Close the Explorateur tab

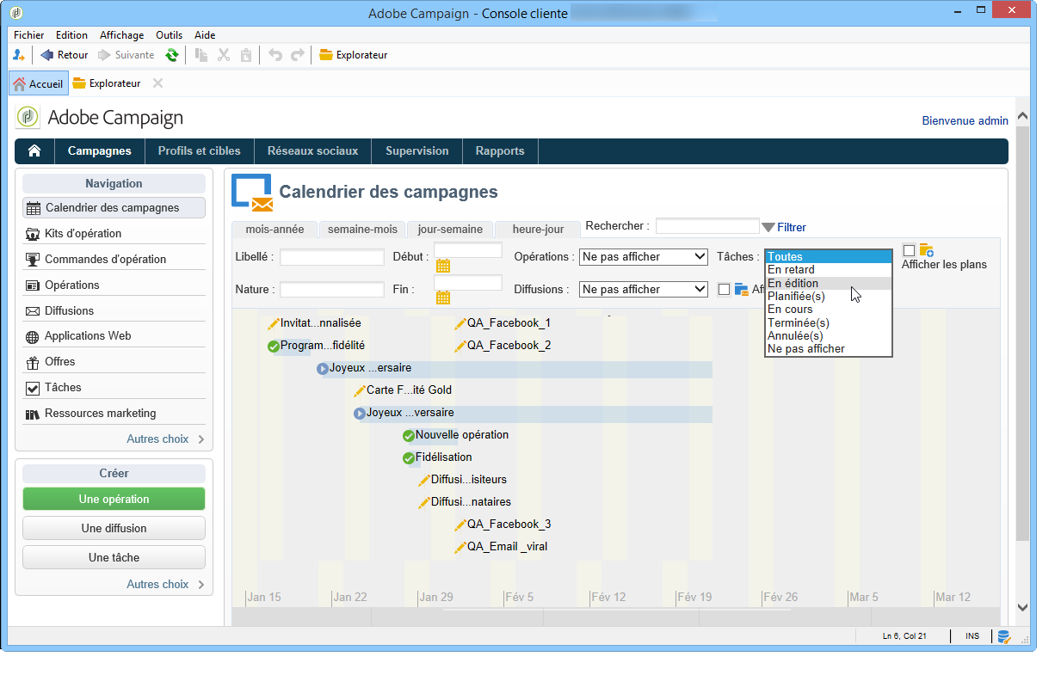pyautogui.click(x=157, y=83)
